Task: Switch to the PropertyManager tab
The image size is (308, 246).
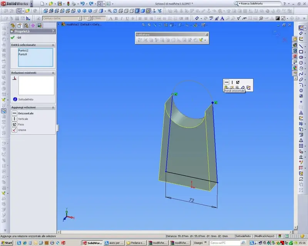Action: (x=19, y=25)
